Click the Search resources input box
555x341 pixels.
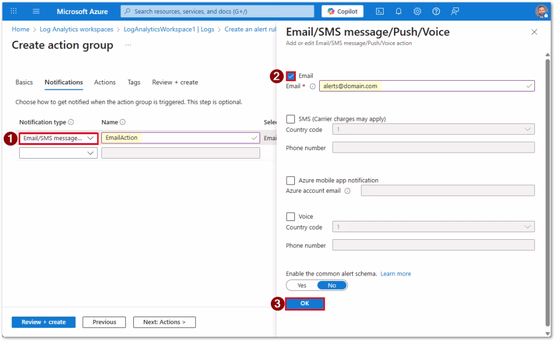click(217, 11)
